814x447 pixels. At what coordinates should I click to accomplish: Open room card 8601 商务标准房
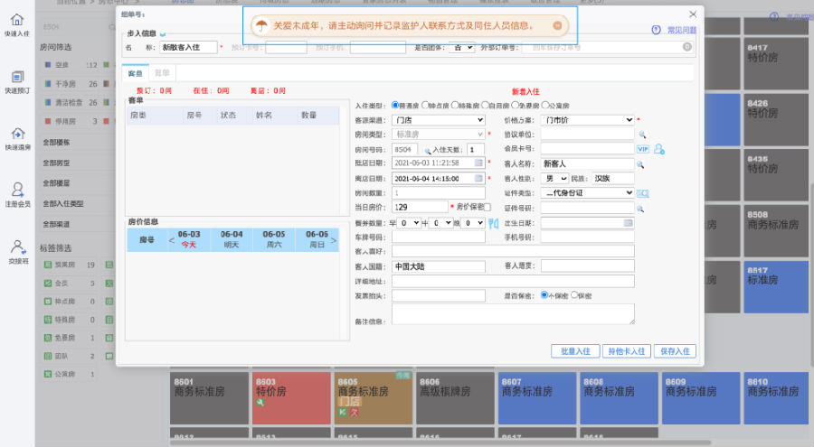pos(209,398)
